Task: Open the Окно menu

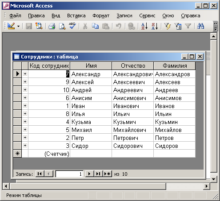Action: (x=168, y=15)
